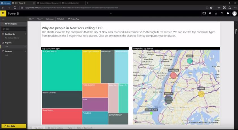
Task: Click the InPrivate browser indicator
Action: pos(6,3)
